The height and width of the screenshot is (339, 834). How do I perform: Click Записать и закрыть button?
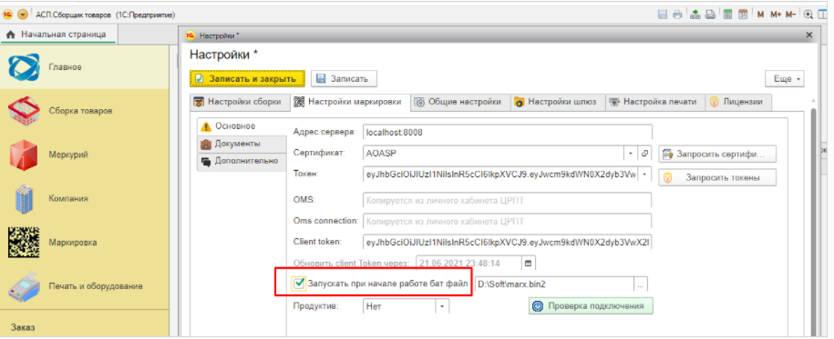click(x=247, y=78)
